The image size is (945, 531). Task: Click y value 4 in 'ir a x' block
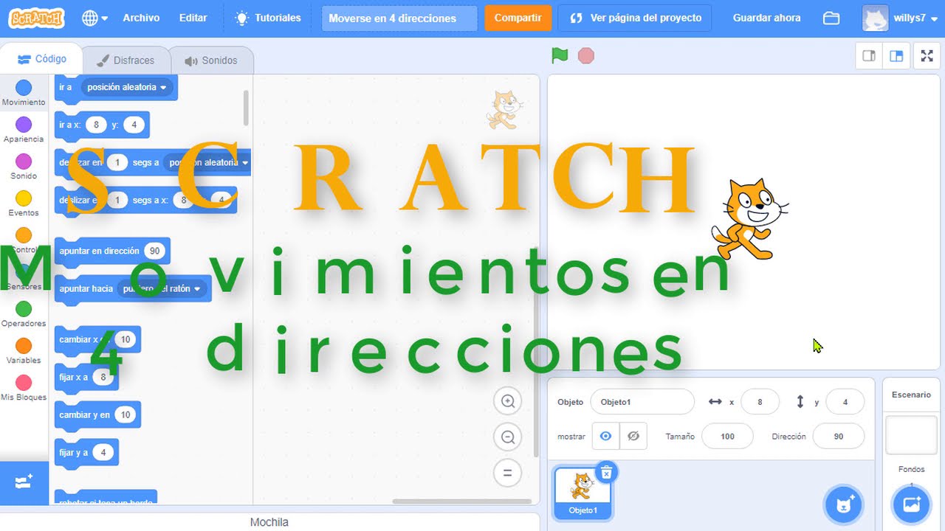134,125
